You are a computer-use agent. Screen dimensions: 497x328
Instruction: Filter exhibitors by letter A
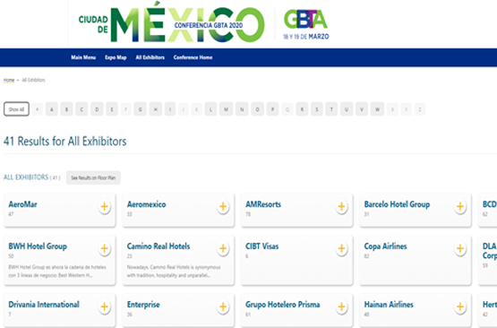(x=52, y=109)
